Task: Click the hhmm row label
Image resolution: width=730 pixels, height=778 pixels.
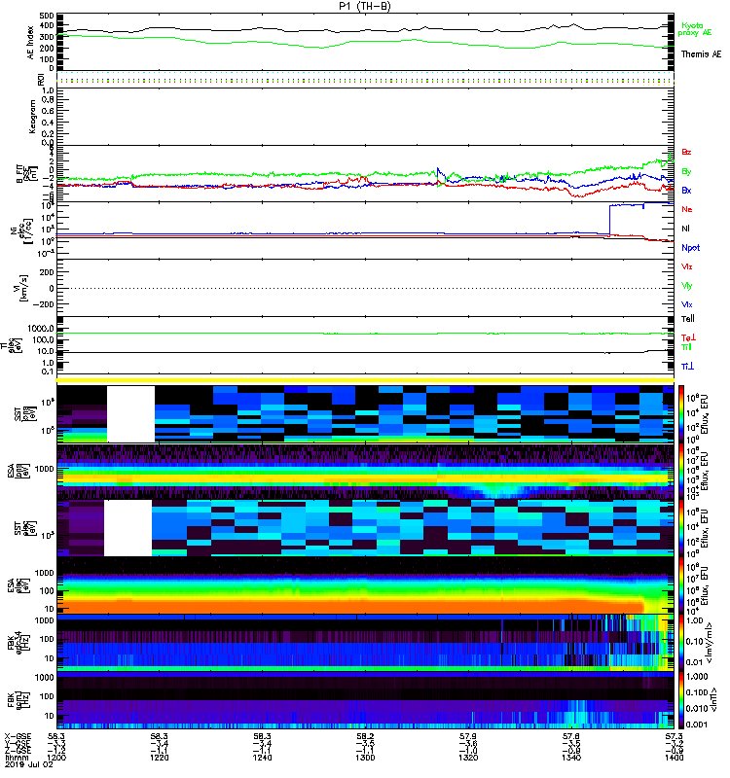Action: coord(15,758)
